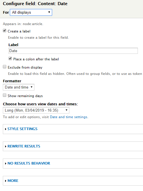Click the arrow on the All displays select
143x191 pixels.
(x=49, y=12)
